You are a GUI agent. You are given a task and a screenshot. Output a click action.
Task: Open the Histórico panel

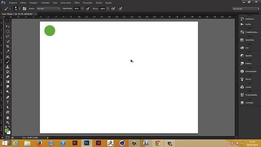(250, 19)
